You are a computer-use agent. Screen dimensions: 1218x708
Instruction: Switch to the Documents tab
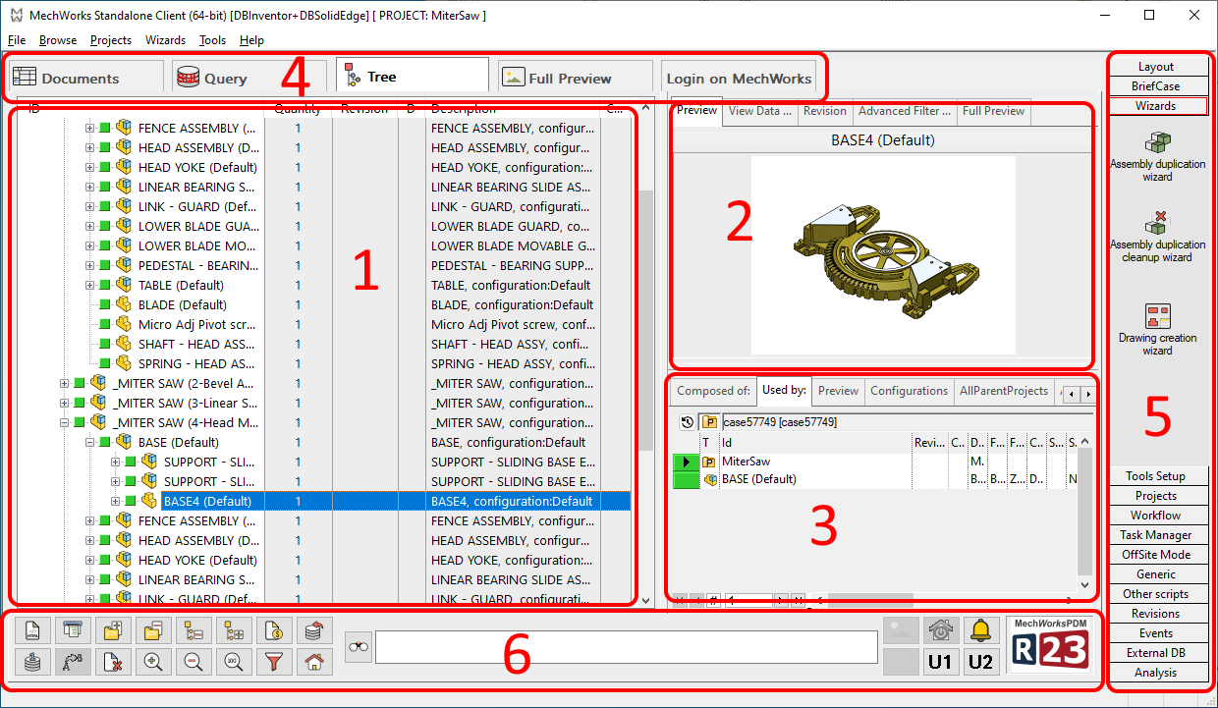84,78
